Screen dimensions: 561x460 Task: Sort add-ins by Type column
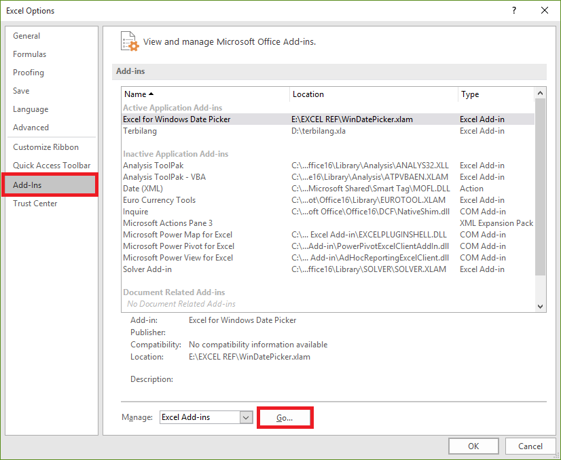coord(496,94)
